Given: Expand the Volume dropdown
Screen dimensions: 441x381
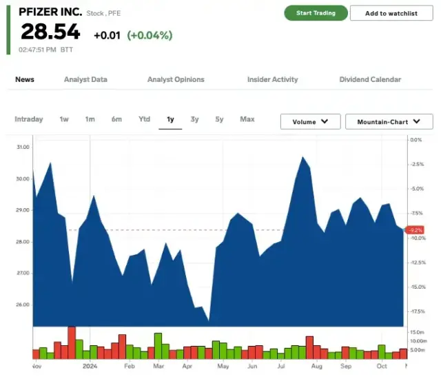Looking at the screenshot, I should (310, 122).
